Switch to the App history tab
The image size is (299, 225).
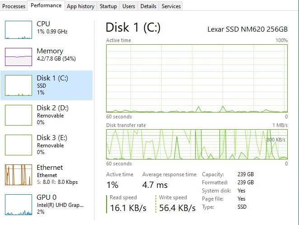pyautogui.click(x=80, y=6)
